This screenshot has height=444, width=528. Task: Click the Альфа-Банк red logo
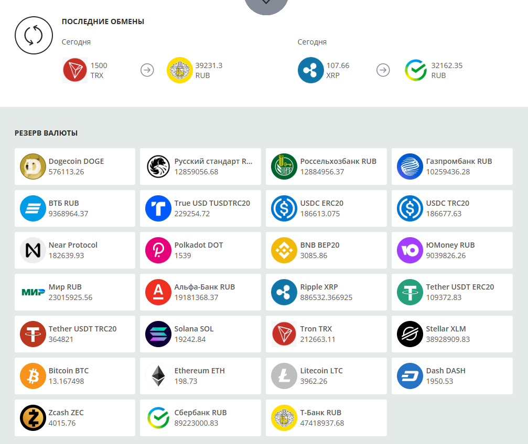pos(158,292)
